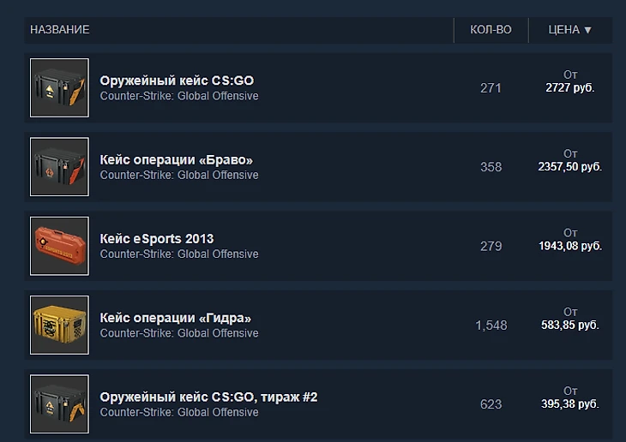Select the 2357,50 руб. starting price
Screen dimensions: 626x442
570,167
